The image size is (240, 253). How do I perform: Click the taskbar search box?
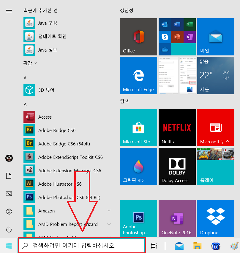click(x=82, y=246)
